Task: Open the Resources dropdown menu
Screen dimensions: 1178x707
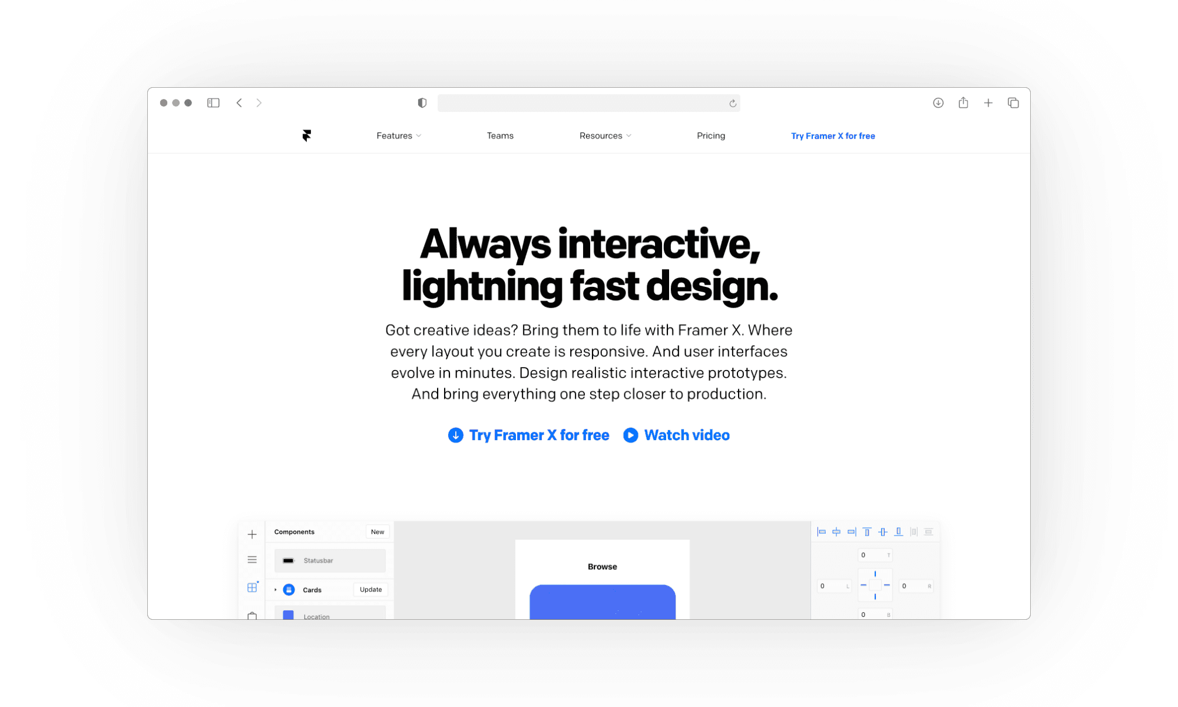Action: 601,136
